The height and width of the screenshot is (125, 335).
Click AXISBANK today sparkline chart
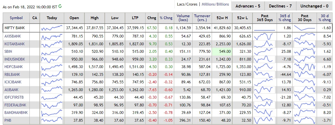click(x=52, y=36)
